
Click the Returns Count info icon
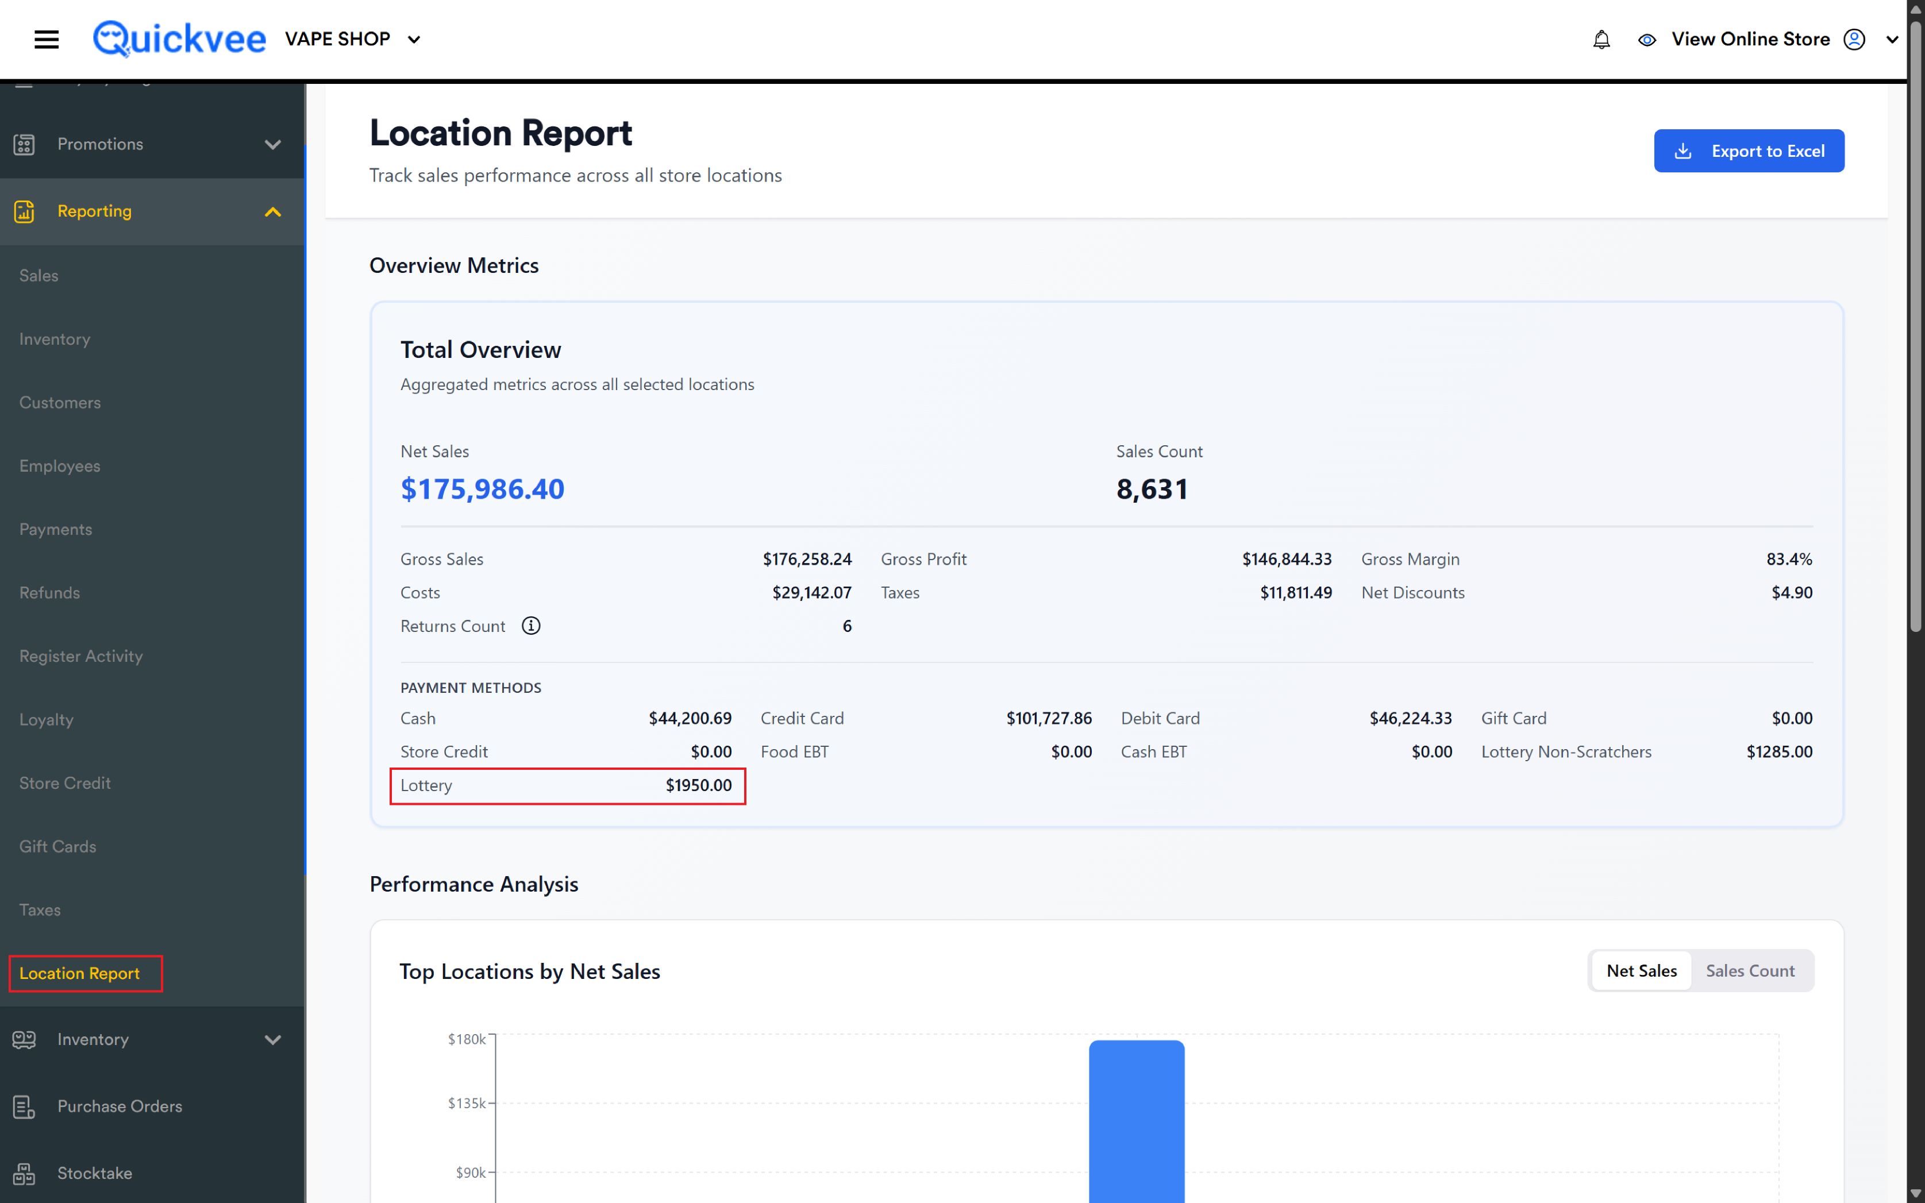[x=531, y=626]
